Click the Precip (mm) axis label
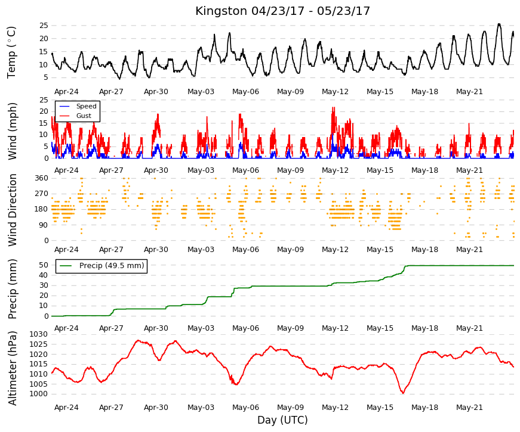This screenshot has height=432, width=520. [x=12, y=289]
